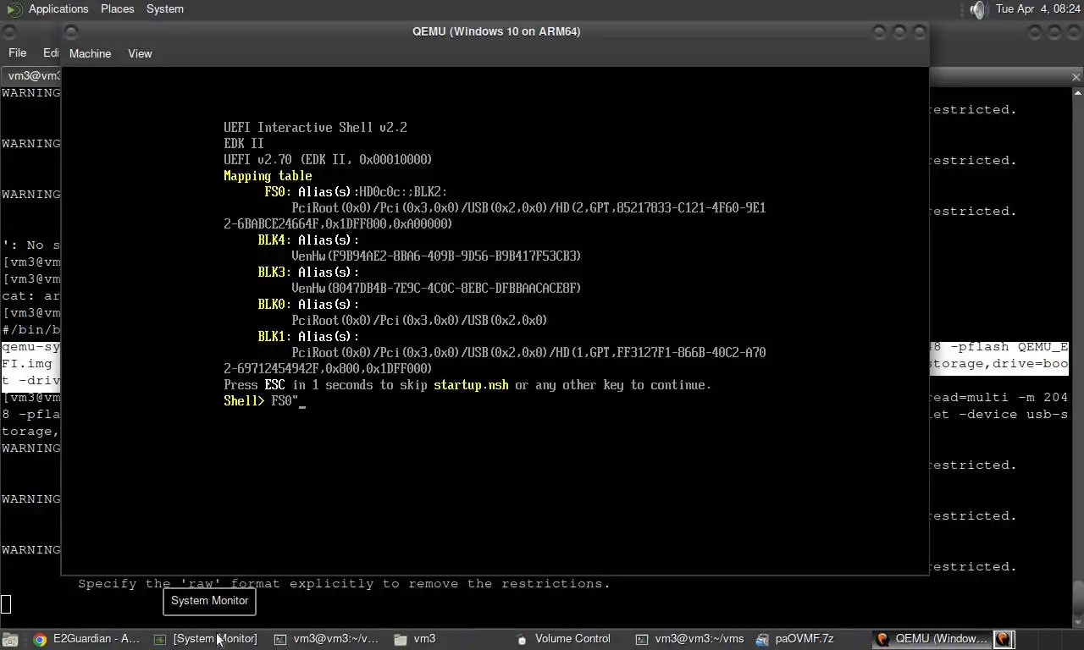This screenshot has height=650, width=1084.
Task: Click the 'Shell>' prompt in UEFI shell
Action: point(244,401)
